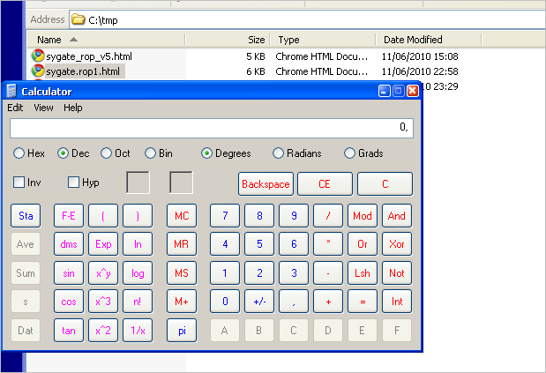Click the pi button
This screenshot has height=373, width=546.
(x=182, y=331)
